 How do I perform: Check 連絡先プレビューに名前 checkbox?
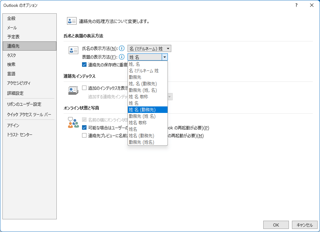click(84, 136)
